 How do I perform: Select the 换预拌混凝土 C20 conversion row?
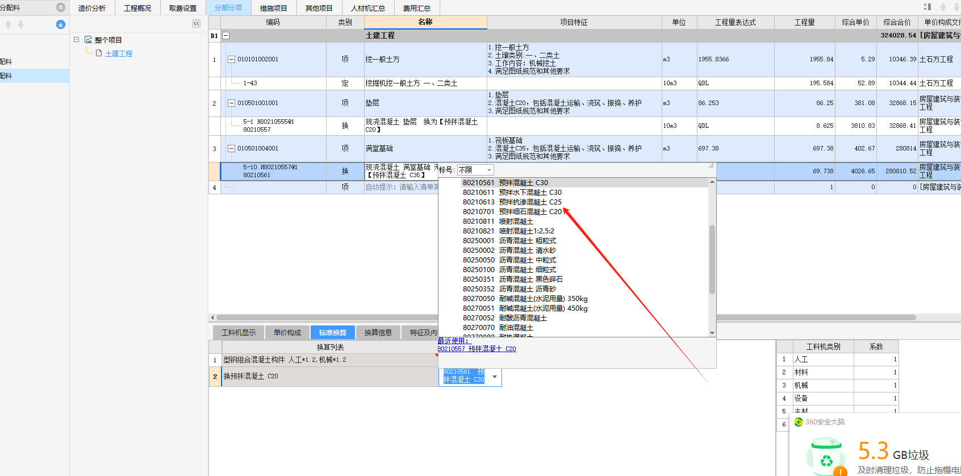coord(329,377)
